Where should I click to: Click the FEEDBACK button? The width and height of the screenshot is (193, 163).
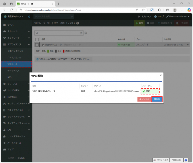tap(176, 160)
